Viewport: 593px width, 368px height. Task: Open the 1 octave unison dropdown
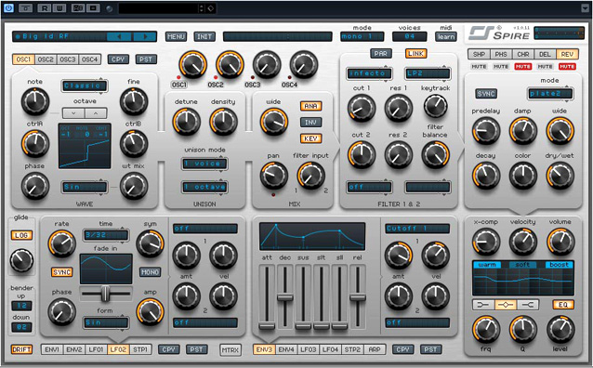point(204,187)
